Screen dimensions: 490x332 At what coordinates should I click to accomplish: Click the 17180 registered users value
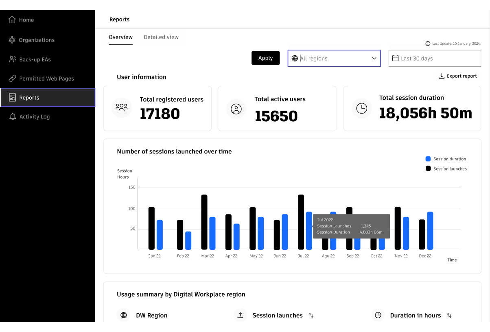[x=160, y=114]
